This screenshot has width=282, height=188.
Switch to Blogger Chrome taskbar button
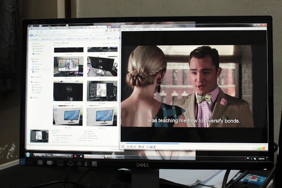point(43,155)
